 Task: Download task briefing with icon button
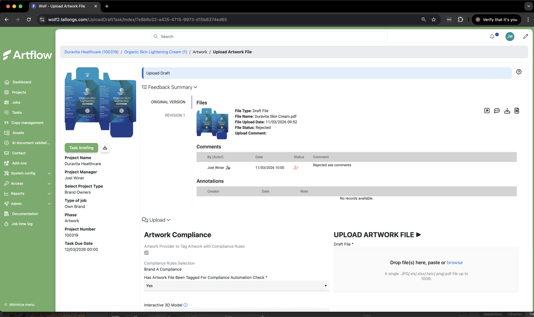click(105, 148)
